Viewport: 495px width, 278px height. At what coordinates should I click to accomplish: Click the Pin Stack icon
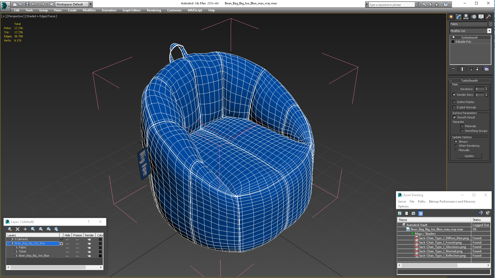click(x=453, y=69)
